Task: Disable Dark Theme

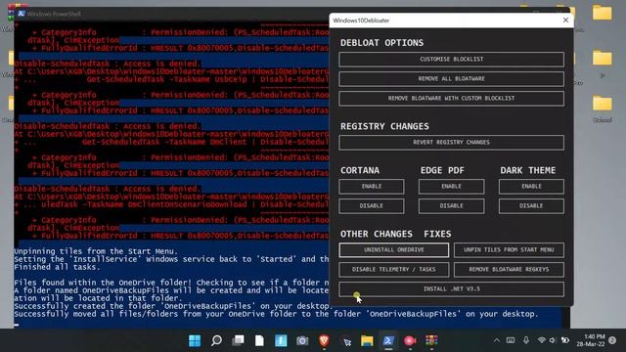Action: [x=531, y=206]
